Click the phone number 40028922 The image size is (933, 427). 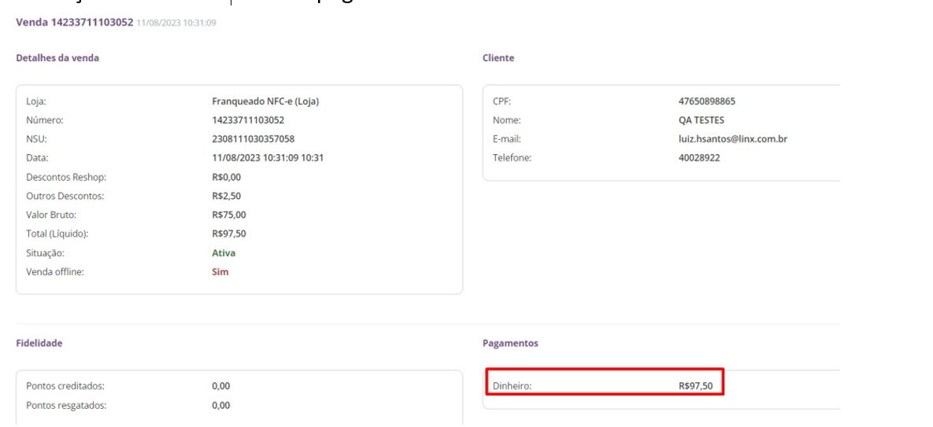(699, 158)
